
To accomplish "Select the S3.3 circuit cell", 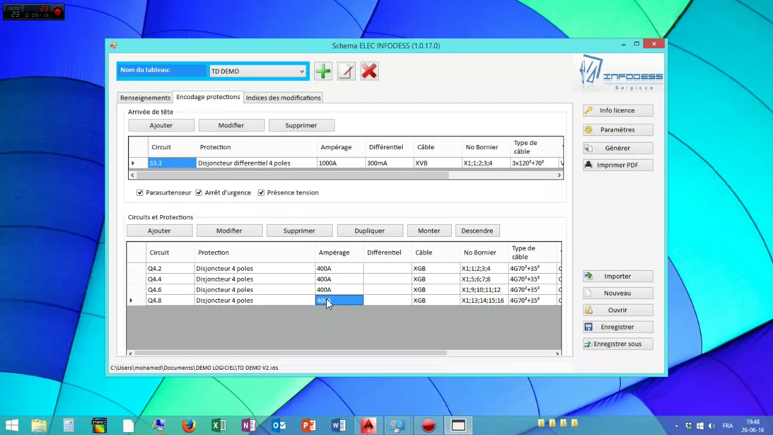I will click(172, 163).
